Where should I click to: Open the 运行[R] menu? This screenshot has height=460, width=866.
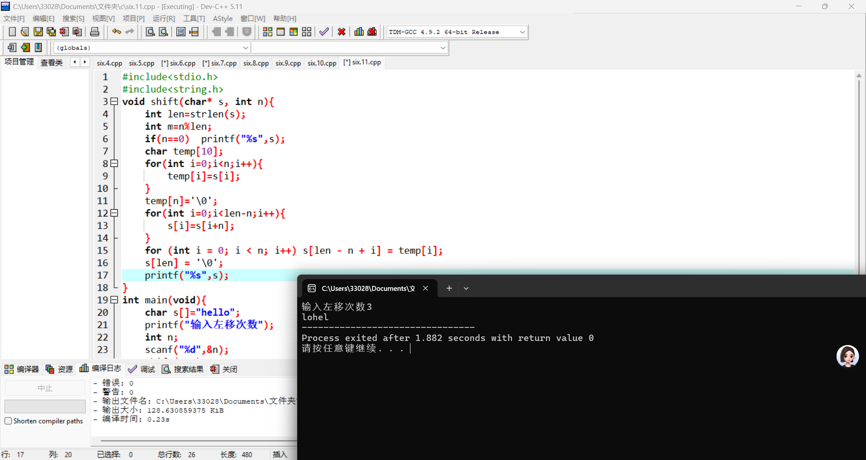click(164, 18)
